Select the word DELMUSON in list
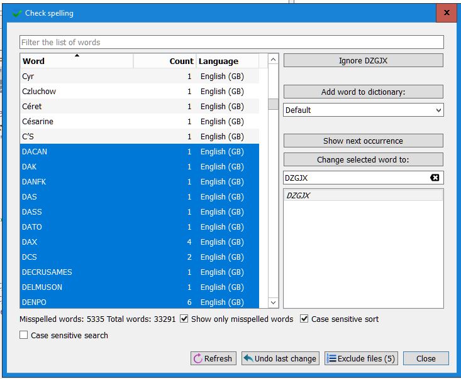Screen dimensions: 461x379 point(140,287)
